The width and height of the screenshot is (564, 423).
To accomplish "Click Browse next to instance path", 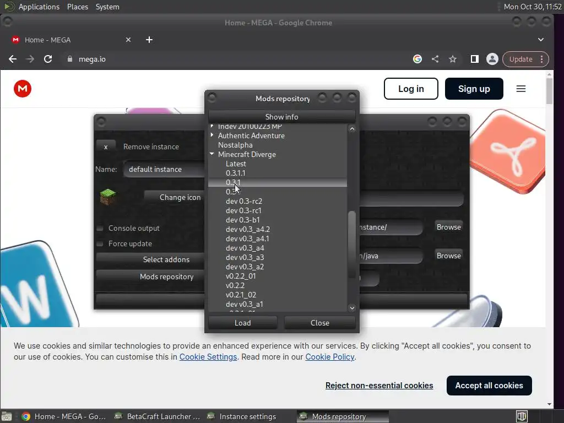I will point(448,227).
